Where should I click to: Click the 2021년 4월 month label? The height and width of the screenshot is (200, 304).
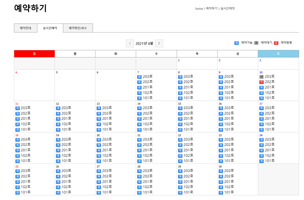(144, 43)
